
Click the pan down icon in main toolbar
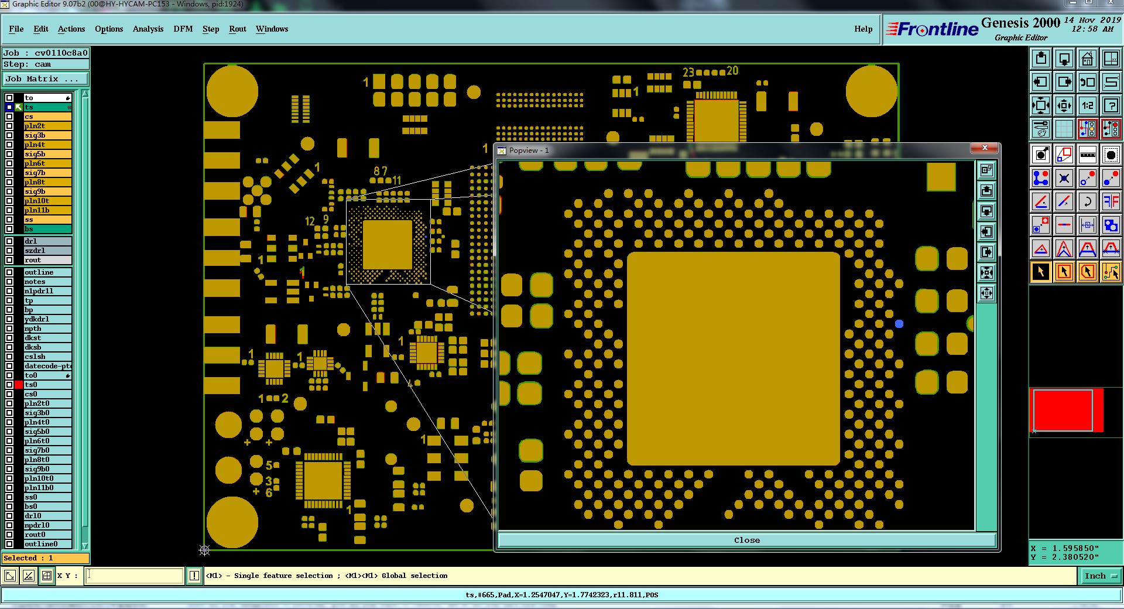1064,59
